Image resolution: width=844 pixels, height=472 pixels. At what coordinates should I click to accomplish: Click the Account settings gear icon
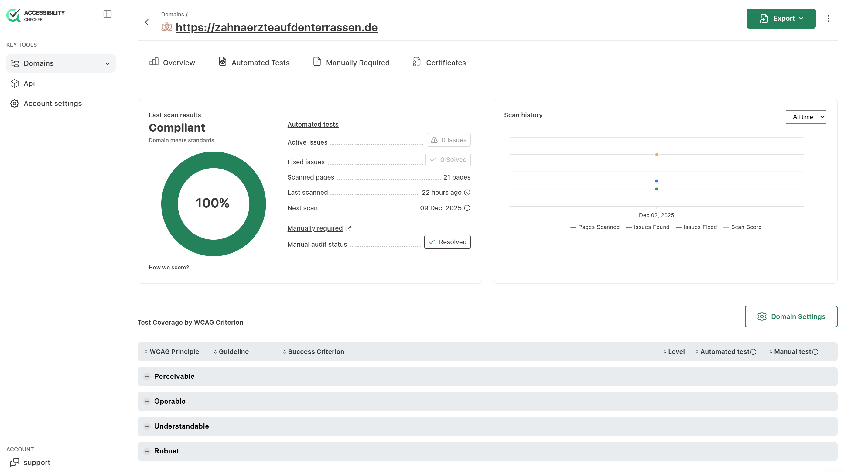tap(14, 103)
